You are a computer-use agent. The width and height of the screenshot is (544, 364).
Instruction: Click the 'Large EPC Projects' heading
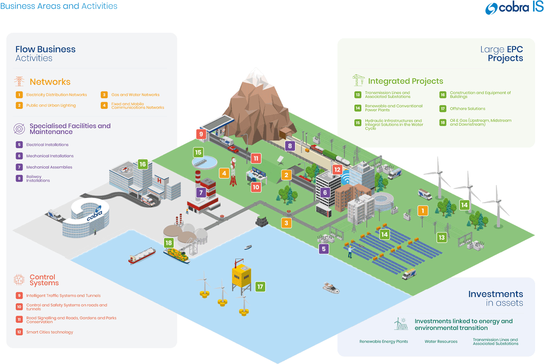pyautogui.click(x=502, y=54)
